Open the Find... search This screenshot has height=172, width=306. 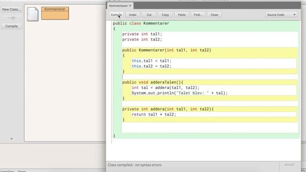[x=198, y=15]
